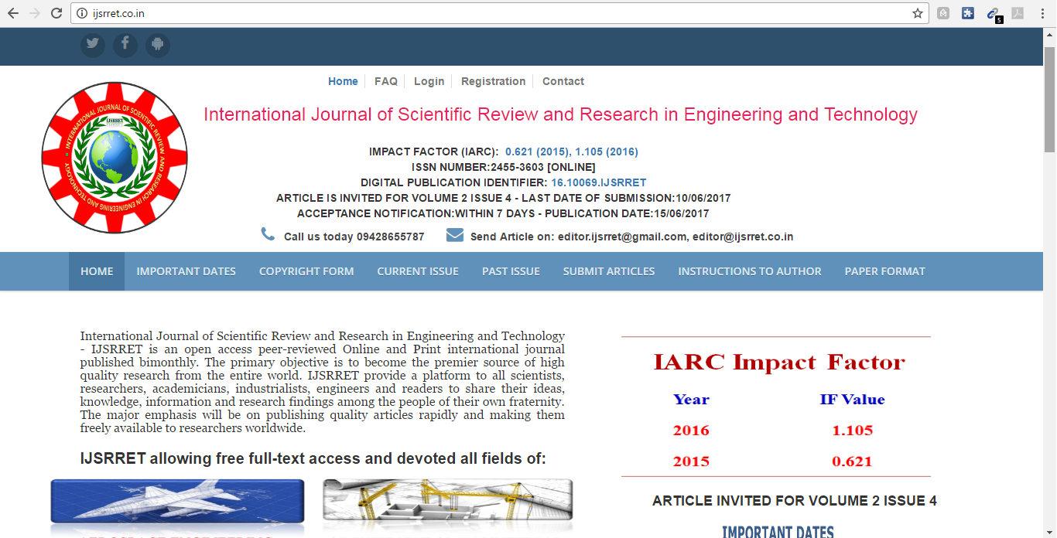Open the Login link
Image resolution: width=1057 pixels, height=538 pixels.
coord(429,81)
